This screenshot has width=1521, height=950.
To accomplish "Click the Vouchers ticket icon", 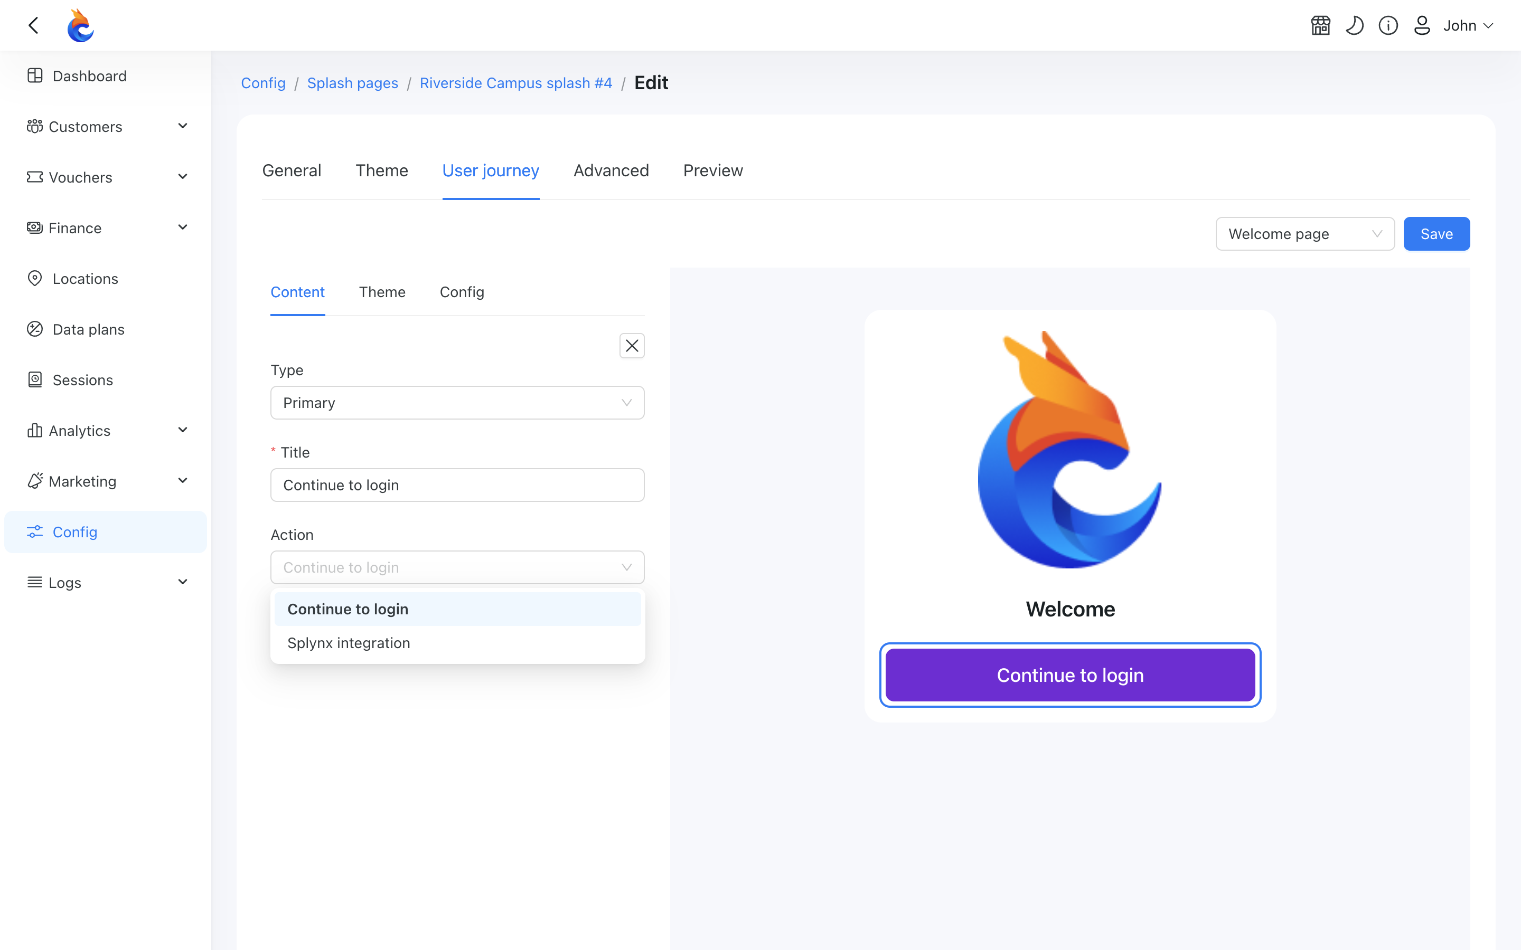I will tap(34, 177).
